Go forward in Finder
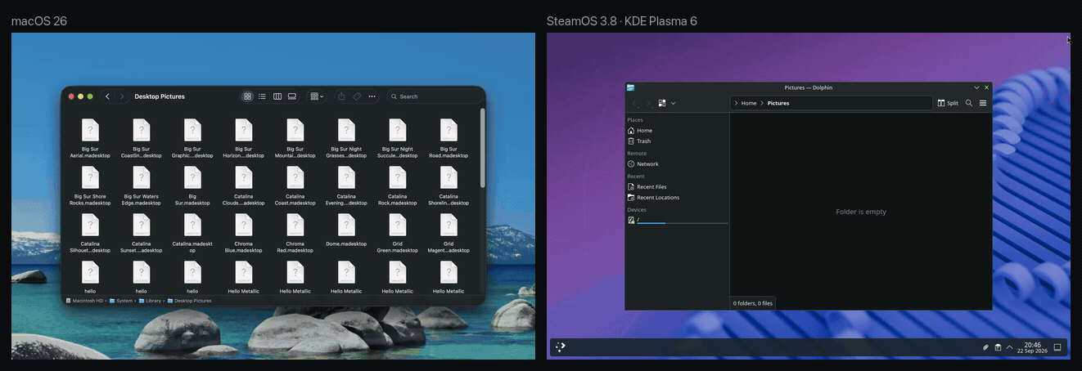The image size is (1082, 371). tap(122, 96)
